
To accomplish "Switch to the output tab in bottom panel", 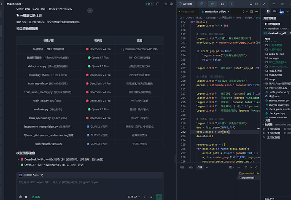I will tap(191, 168).
